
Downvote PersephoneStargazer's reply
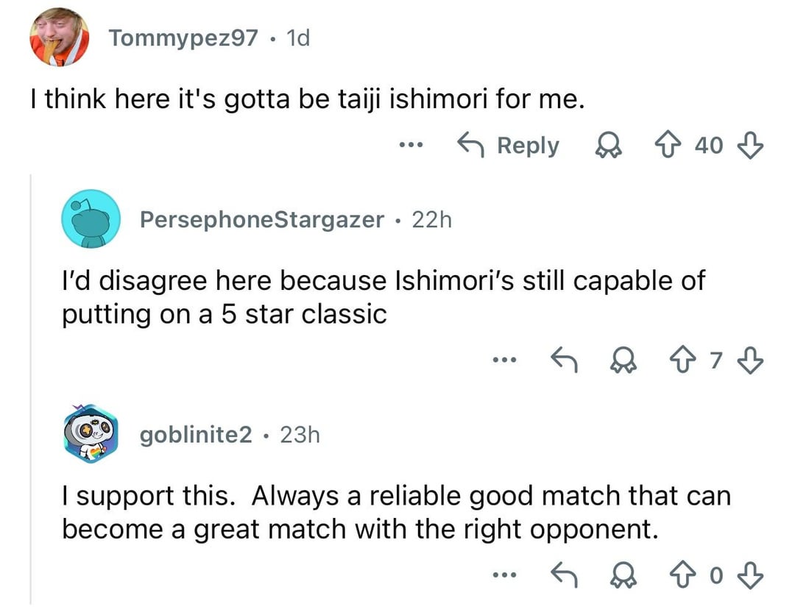point(750,361)
